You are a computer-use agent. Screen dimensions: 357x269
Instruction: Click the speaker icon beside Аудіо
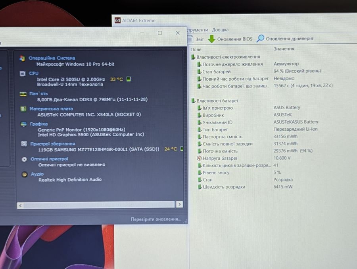click(x=25, y=174)
